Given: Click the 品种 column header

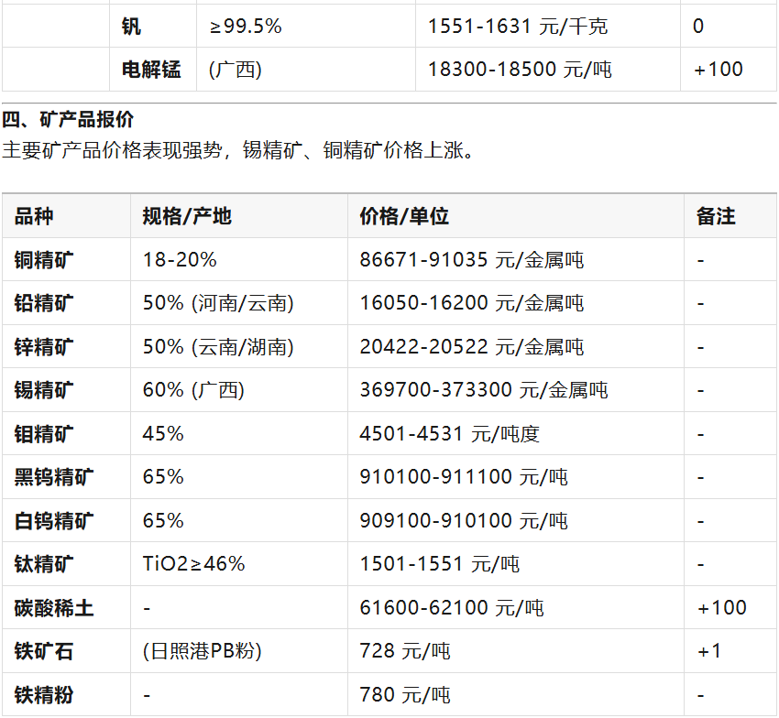Looking at the screenshot, I should [34, 216].
